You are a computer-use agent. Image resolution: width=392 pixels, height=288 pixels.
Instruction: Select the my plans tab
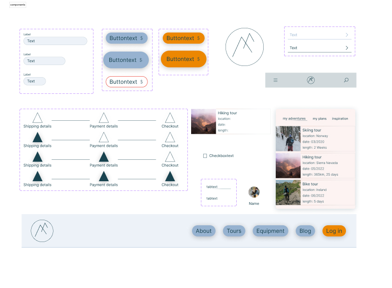(x=319, y=119)
